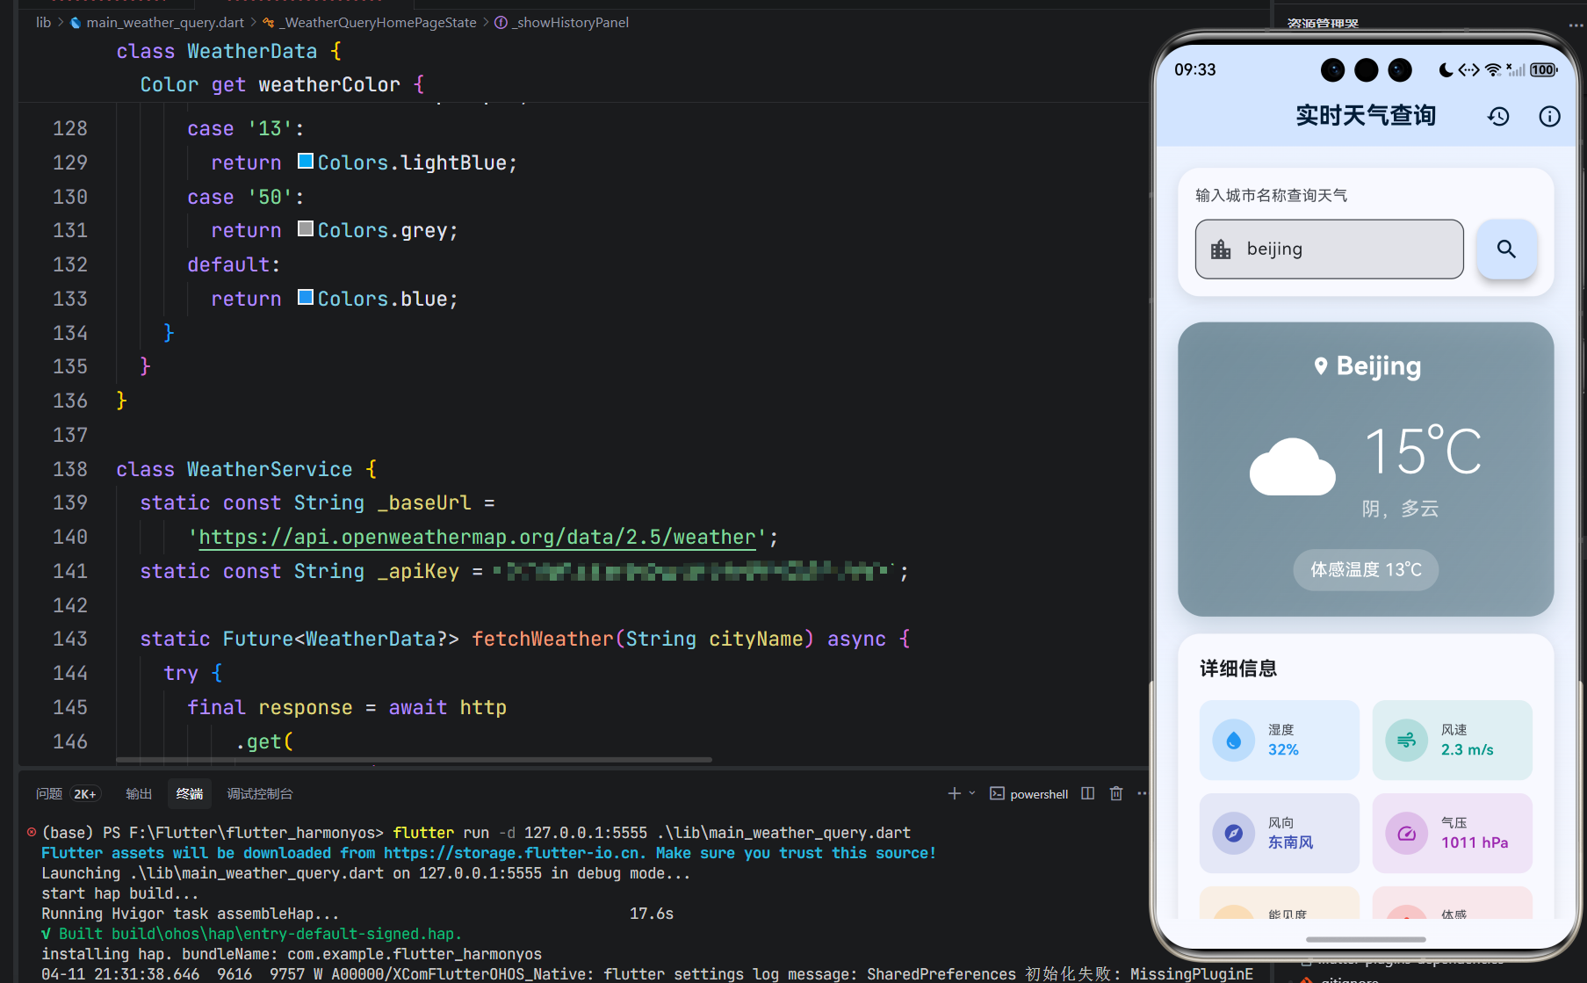Viewport: 1587px width, 983px height.
Task: Click the powershell terminal icon
Action: (997, 793)
